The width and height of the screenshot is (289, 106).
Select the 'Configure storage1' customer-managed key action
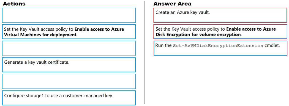(x=69, y=98)
